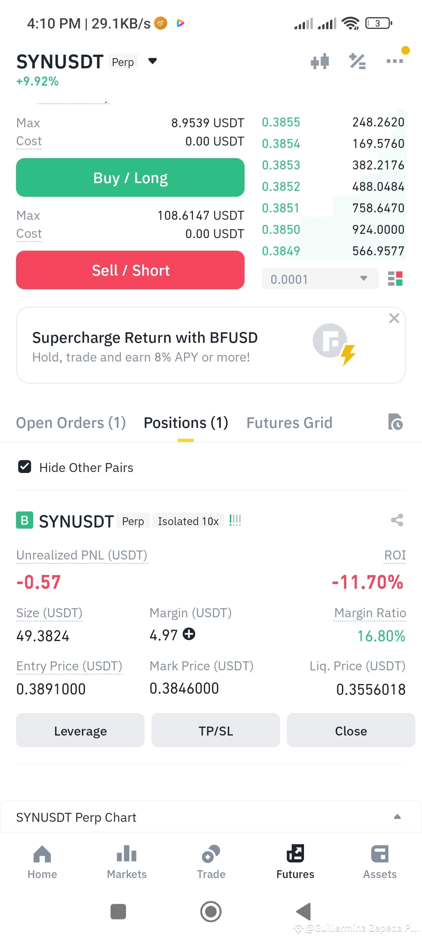Select the 0.3850 order book price
The image size is (422, 937).
281,230
